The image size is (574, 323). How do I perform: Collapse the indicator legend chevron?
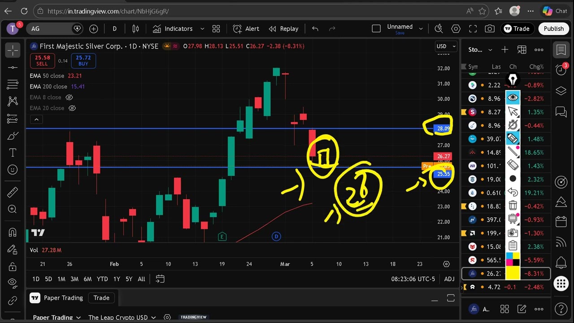pos(36,119)
